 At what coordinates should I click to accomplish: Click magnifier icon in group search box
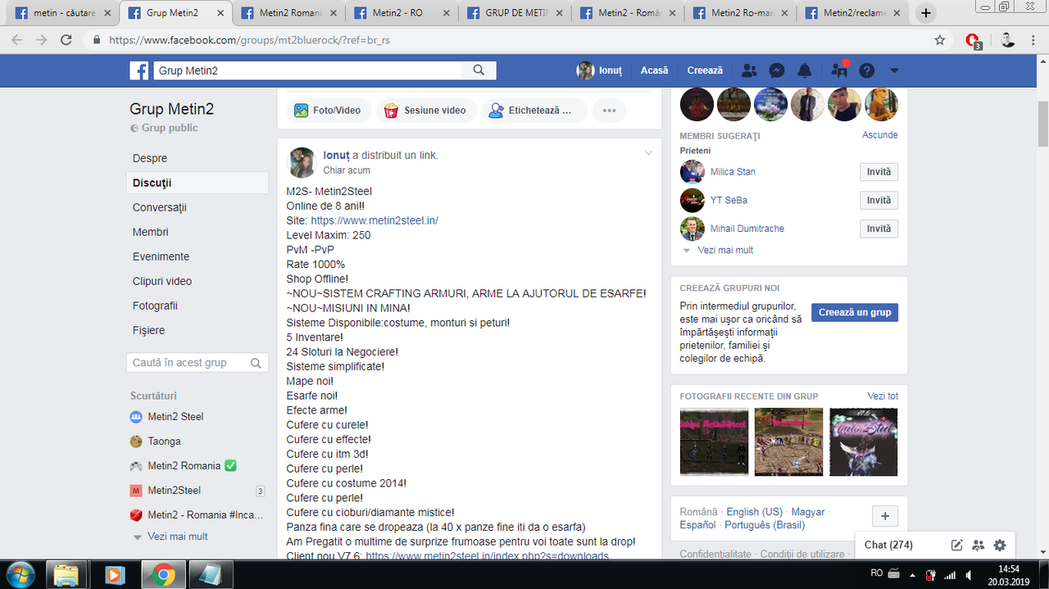coord(256,363)
